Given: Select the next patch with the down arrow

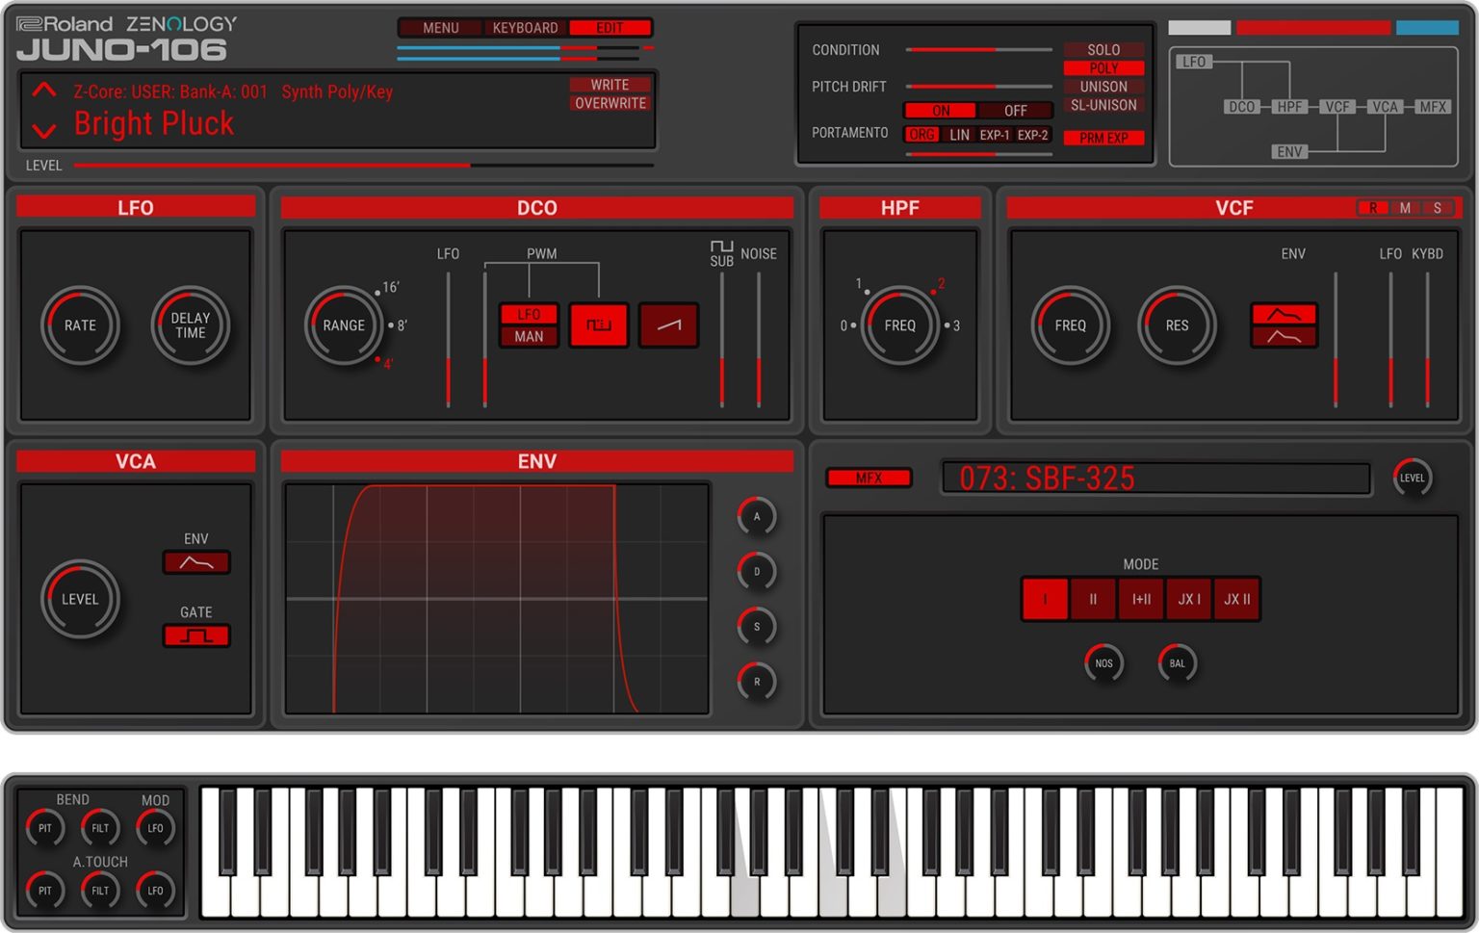Looking at the screenshot, I should [44, 129].
